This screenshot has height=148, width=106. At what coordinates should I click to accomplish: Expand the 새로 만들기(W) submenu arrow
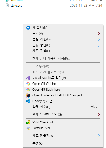pyautogui.click(x=99, y=136)
